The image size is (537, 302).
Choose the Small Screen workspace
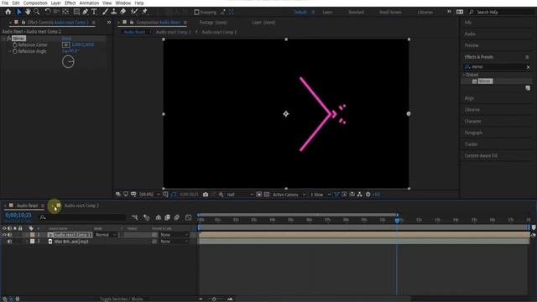pos(390,12)
